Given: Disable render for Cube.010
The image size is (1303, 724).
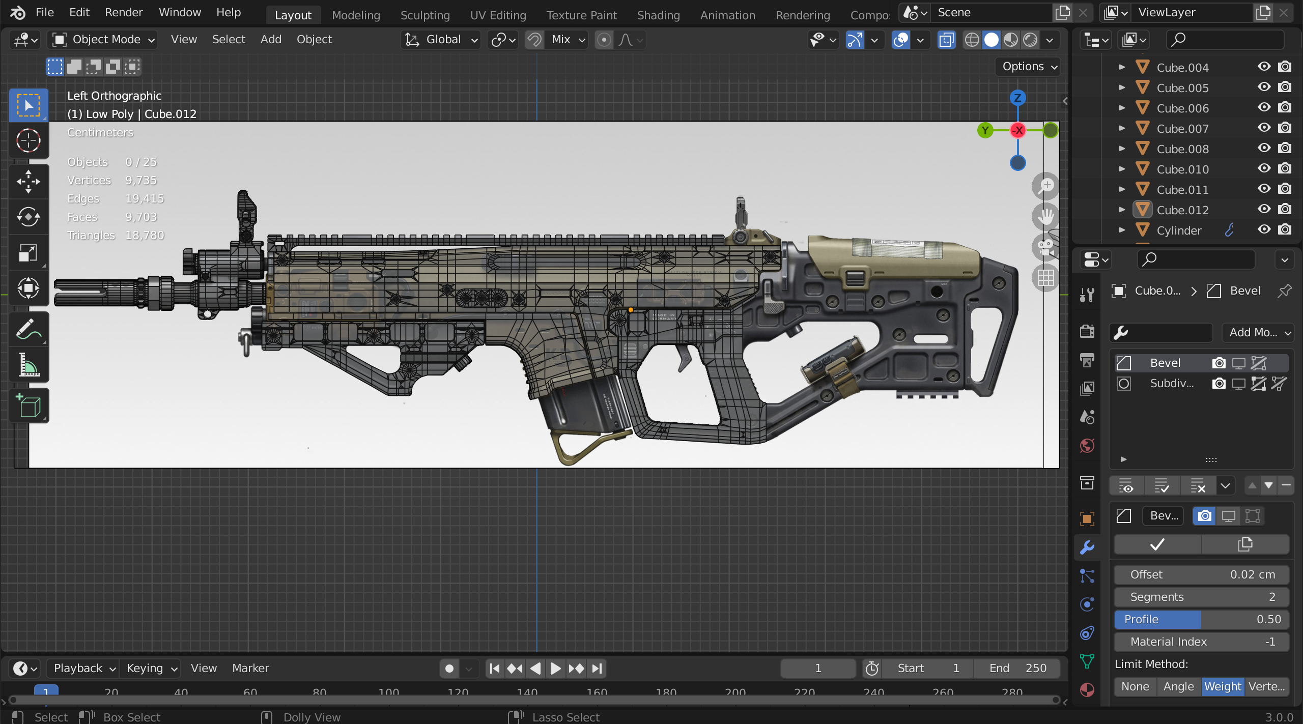Looking at the screenshot, I should coord(1285,169).
